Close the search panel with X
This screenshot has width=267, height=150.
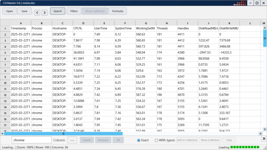pyautogui.click(x=264, y=139)
